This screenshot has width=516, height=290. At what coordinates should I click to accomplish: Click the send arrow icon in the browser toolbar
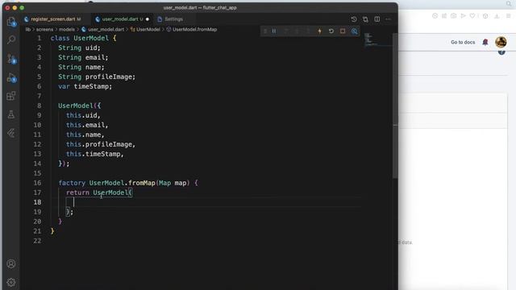(x=463, y=16)
